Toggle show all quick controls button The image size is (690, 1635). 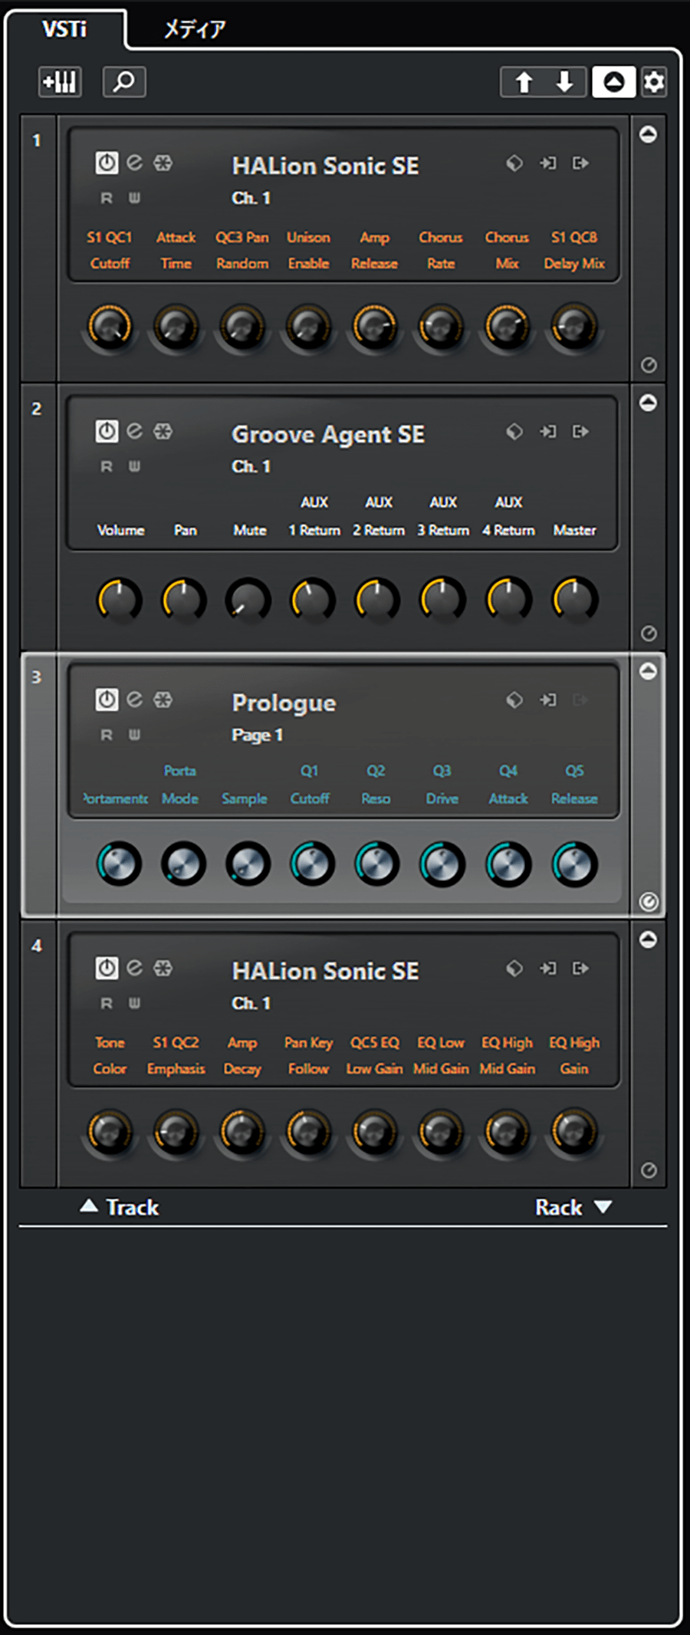coord(613,82)
